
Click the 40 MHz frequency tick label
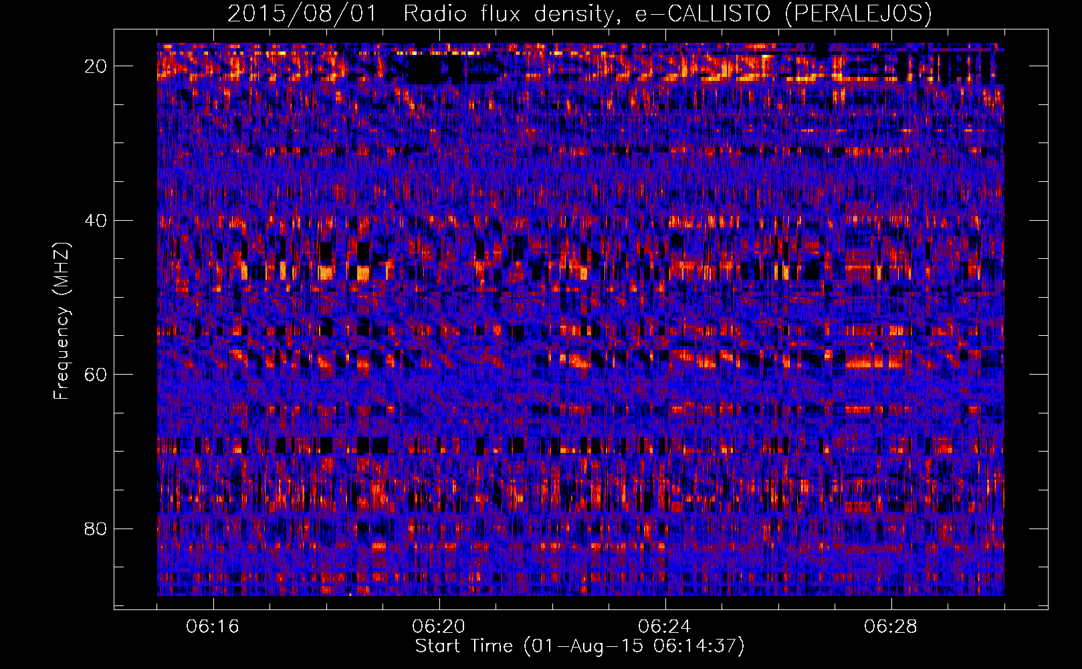click(x=96, y=221)
